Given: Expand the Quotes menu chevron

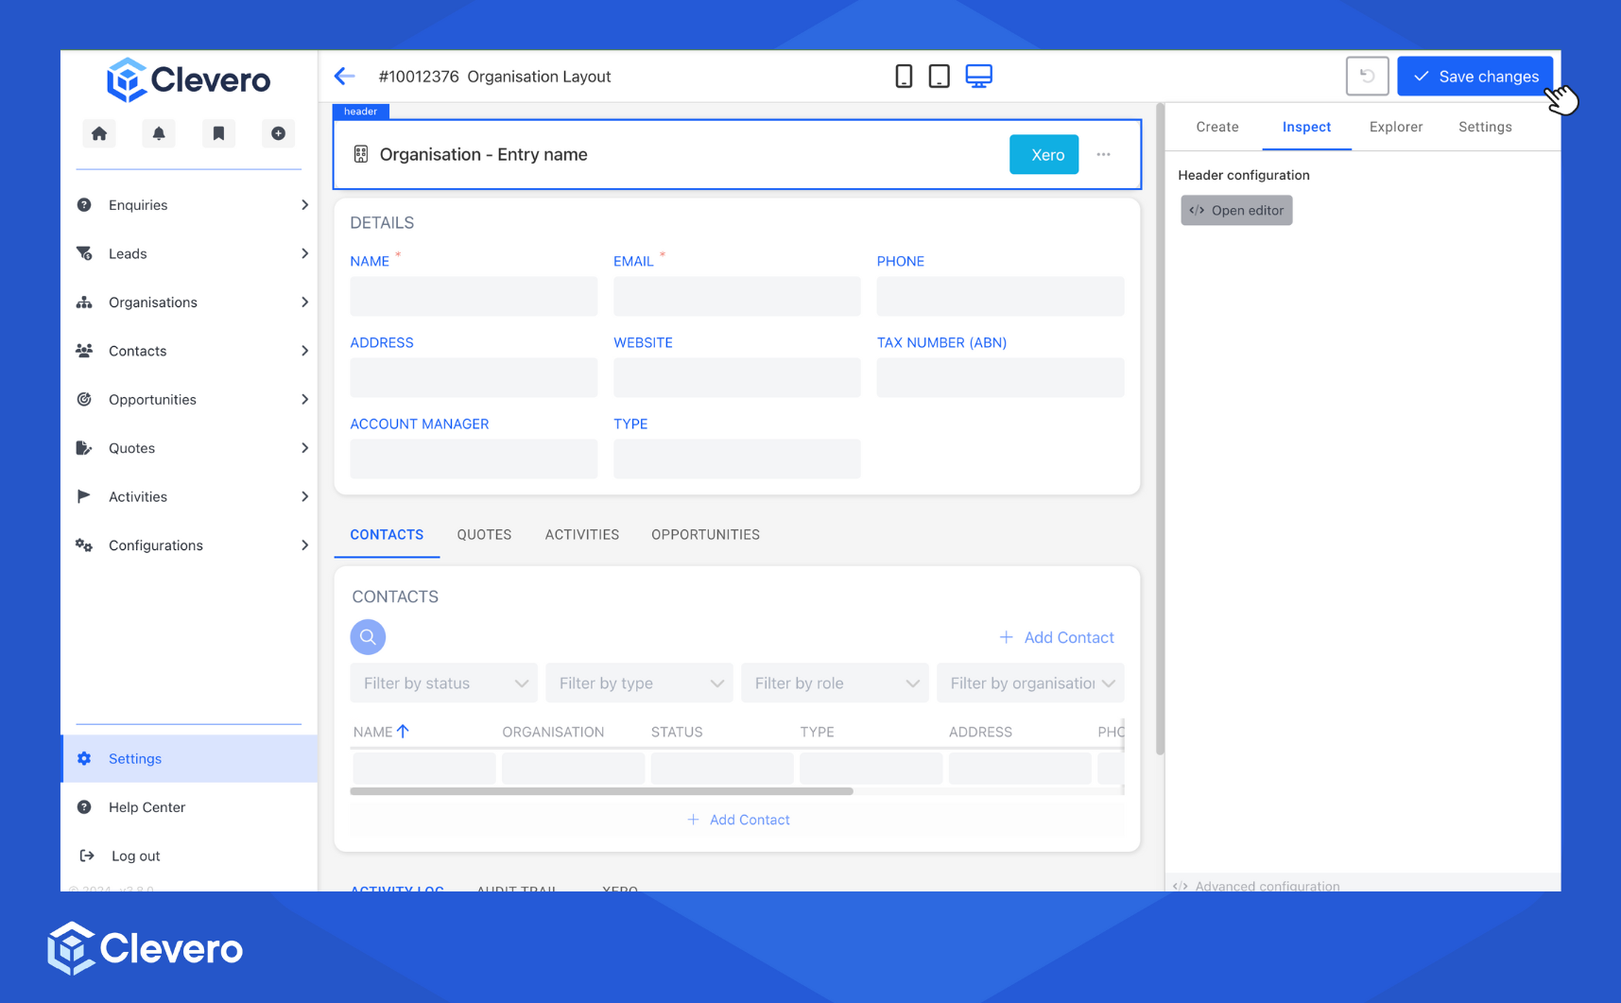Looking at the screenshot, I should pyautogui.click(x=304, y=448).
